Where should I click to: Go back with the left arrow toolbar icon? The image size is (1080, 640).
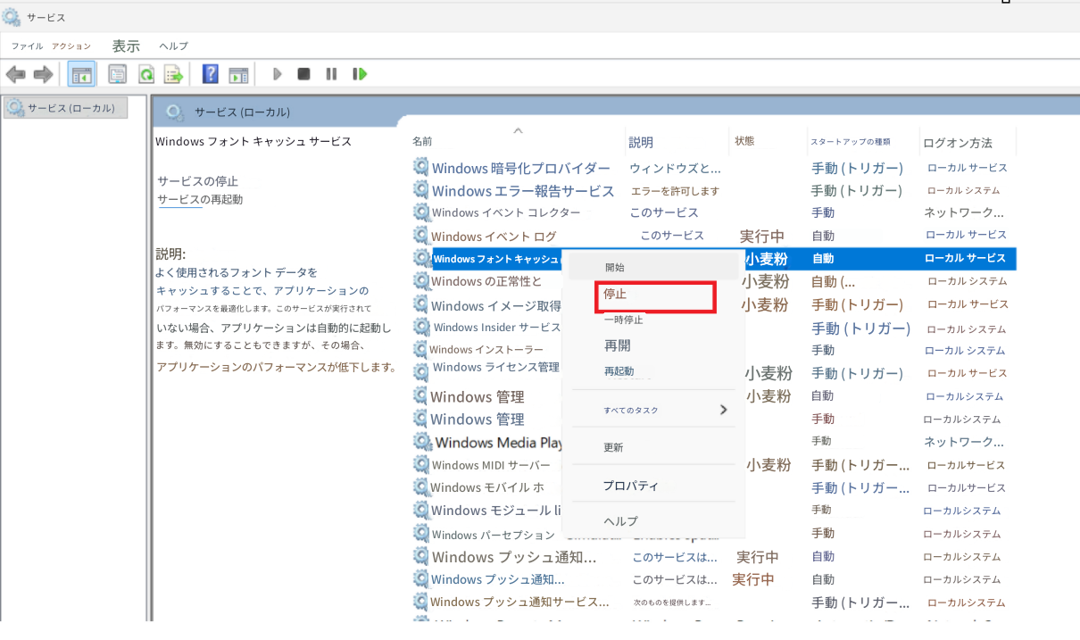coord(15,74)
